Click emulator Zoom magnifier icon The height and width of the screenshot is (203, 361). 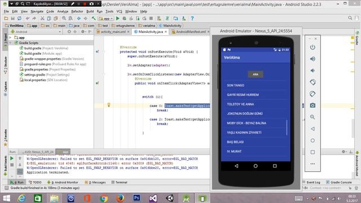tap(312, 117)
